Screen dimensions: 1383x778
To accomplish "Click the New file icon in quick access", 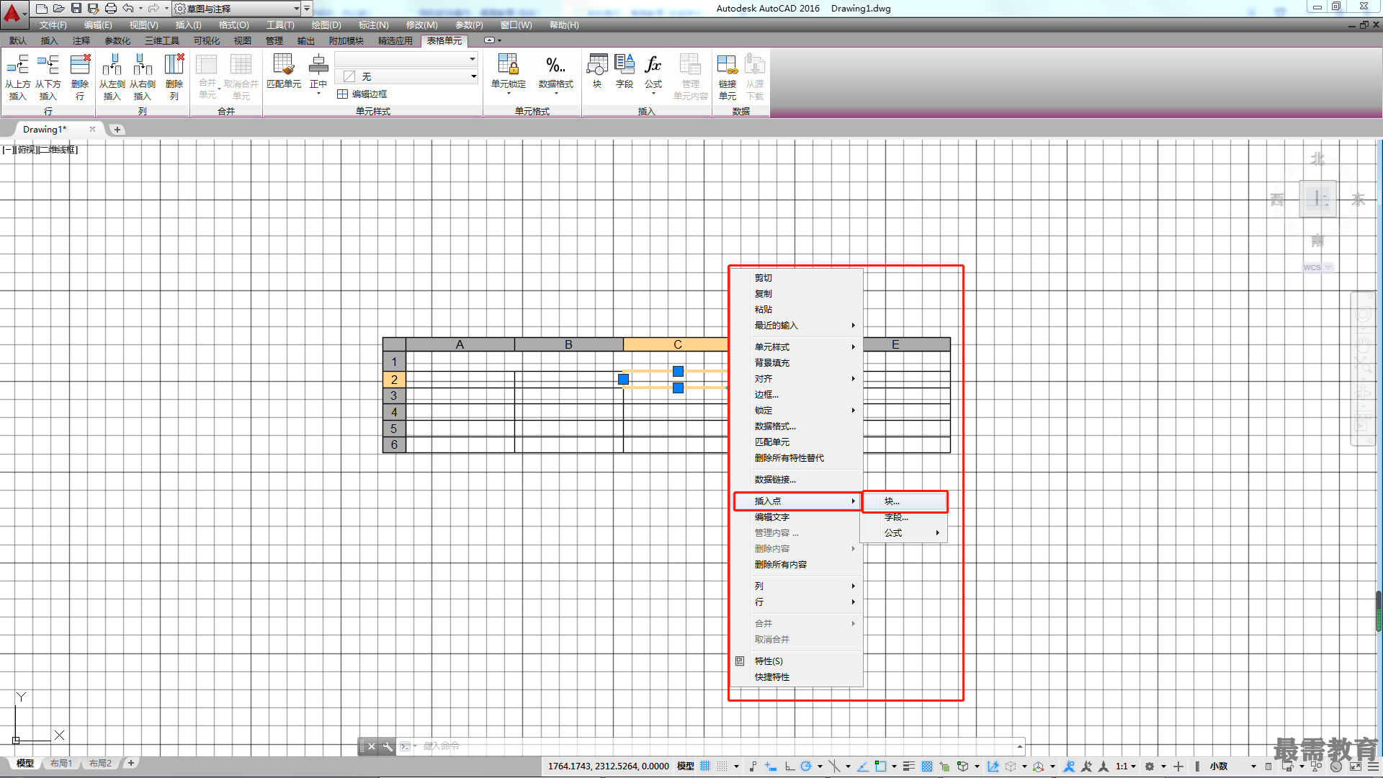I will [x=42, y=9].
